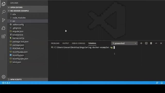This screenshot has width=165, height=93.
Task: Open tsconfig.app.json file
Action: [20, 52]
